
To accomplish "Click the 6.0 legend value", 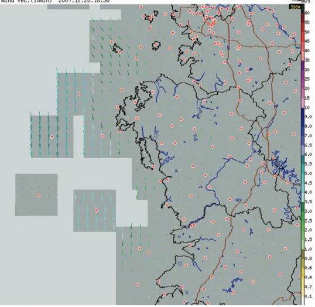I will [x=308, y=155].
